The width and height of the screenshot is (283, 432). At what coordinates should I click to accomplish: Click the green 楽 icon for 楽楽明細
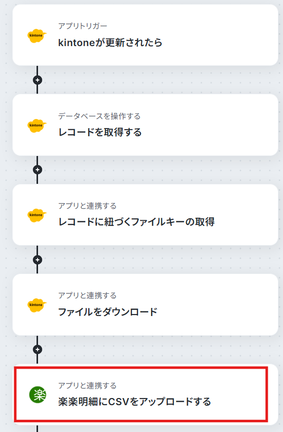(x=38, y=395)
